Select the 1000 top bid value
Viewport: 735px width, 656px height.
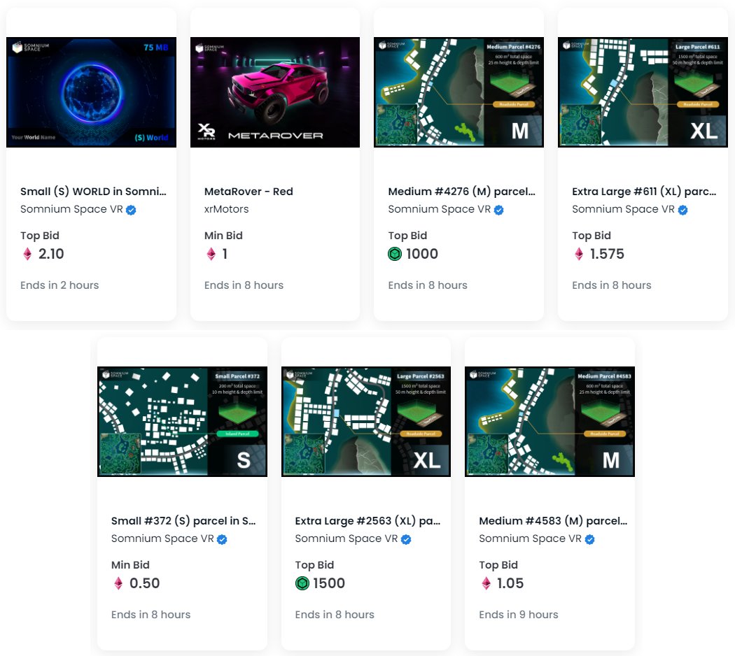coord(422,254)
